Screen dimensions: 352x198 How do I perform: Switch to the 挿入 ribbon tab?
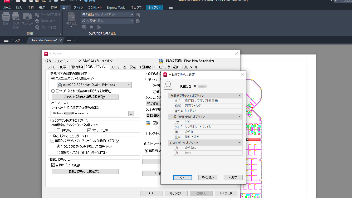click(19, 8)
